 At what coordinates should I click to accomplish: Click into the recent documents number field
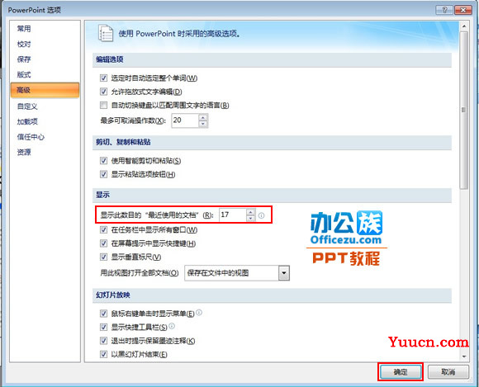(x=233, y=215)
